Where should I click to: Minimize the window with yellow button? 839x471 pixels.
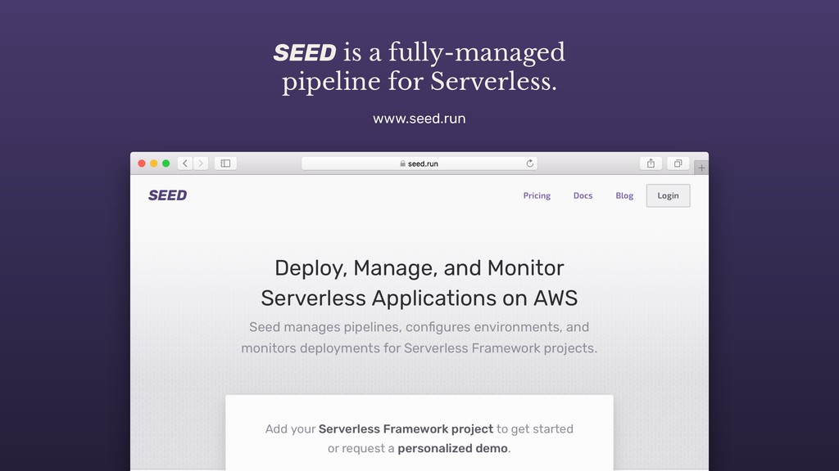click(x=154, y=164)
